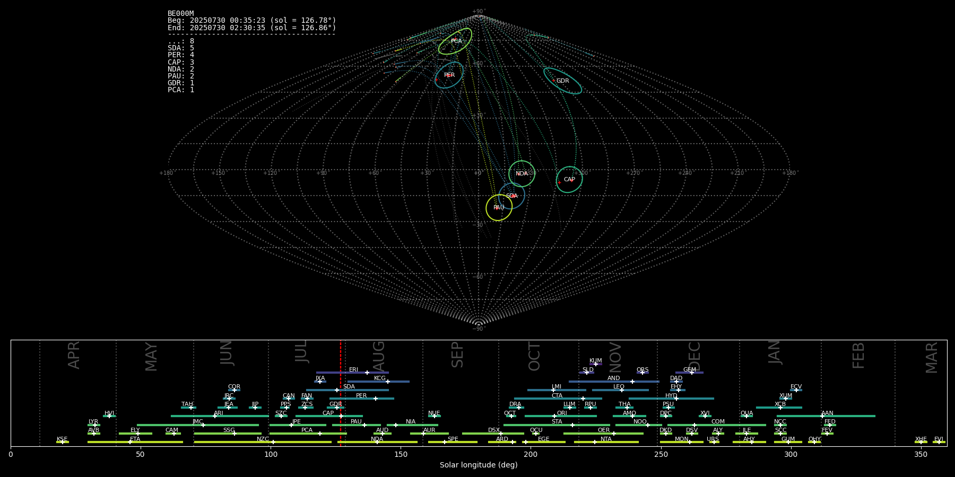
Task: Select the NDA radiant circle on sky map
Action: pos(522,174)
